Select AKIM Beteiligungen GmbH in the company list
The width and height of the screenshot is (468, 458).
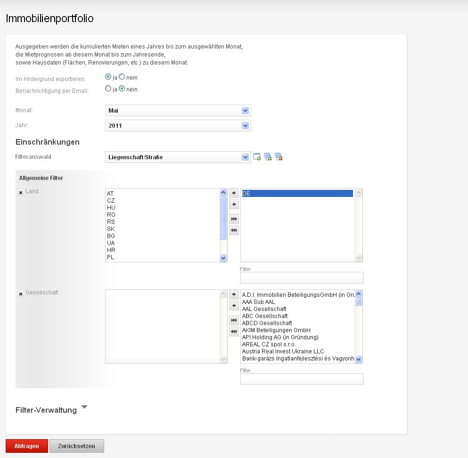tap(276, 330)
